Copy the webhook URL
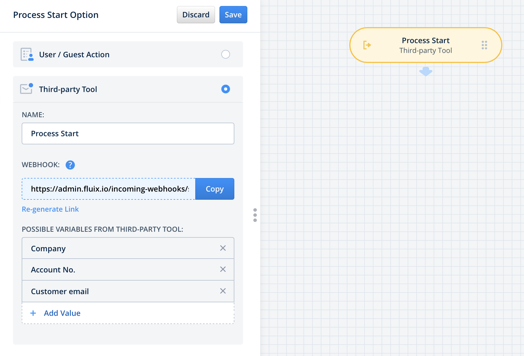Image resolution: width=524 pixels, height=356 pixels. point(215,189)
